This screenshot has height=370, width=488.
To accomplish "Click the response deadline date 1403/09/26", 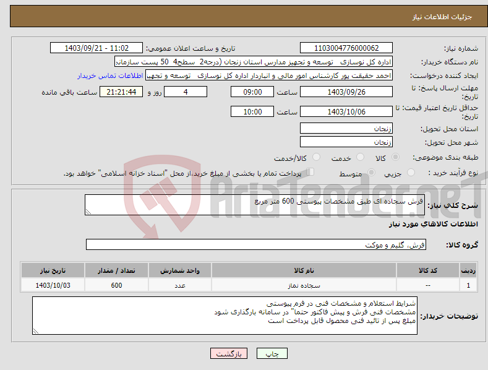I will tap(346, 92).
